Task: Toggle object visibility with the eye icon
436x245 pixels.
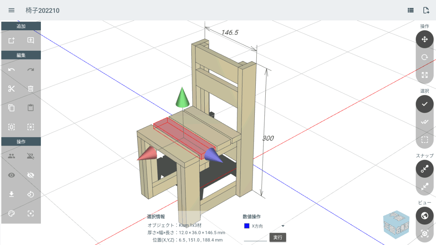Action: [x=11, y=175]
